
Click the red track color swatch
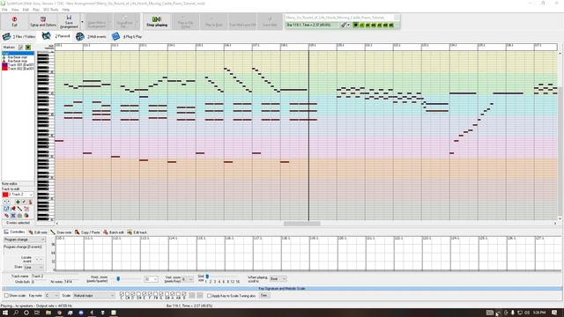pos(5,195)
